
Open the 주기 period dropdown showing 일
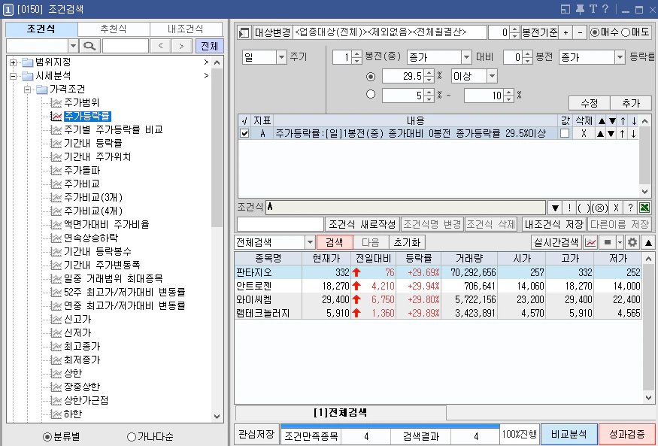(282, 56)
